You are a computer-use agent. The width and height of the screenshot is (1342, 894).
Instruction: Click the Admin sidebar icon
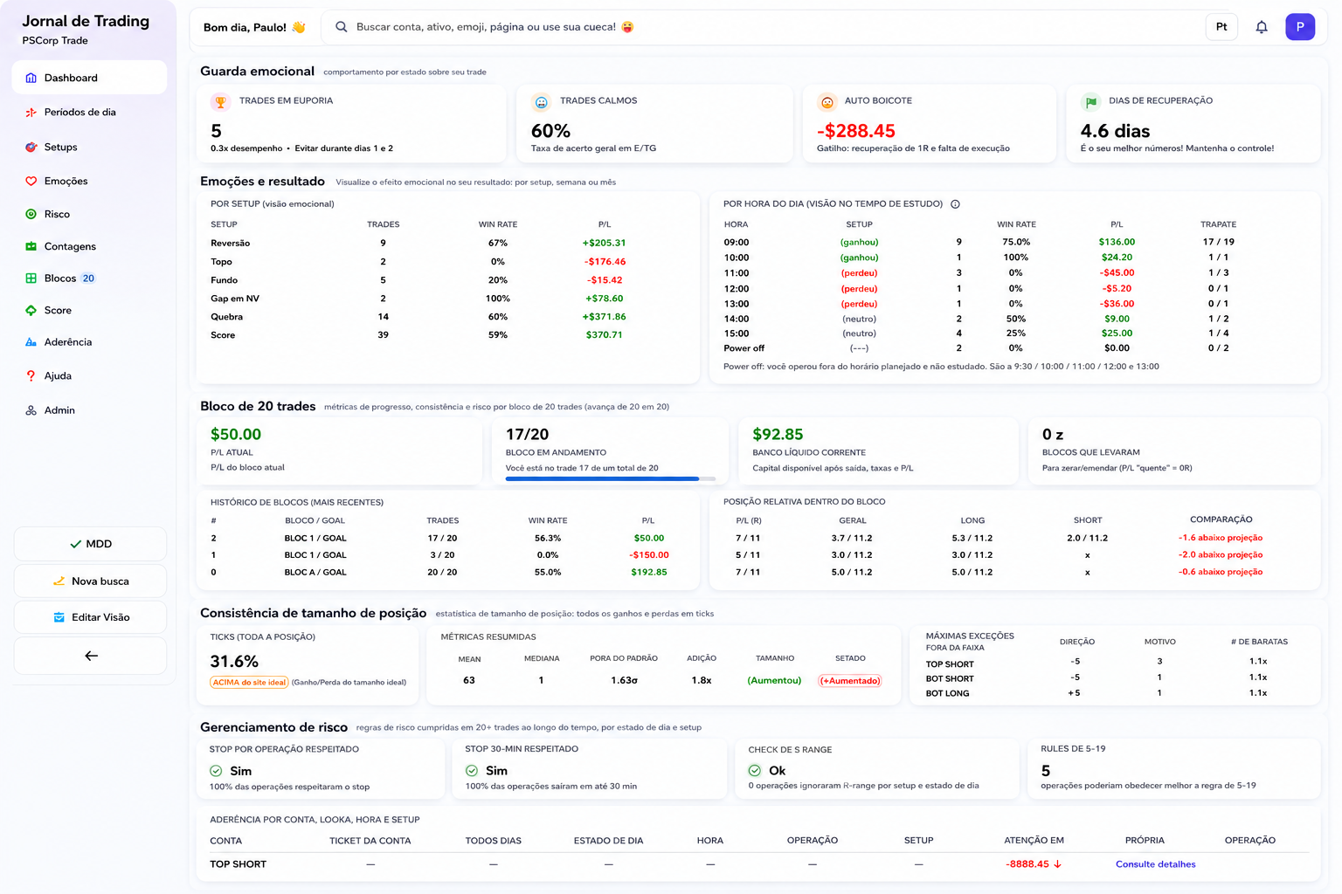(31, 410)
